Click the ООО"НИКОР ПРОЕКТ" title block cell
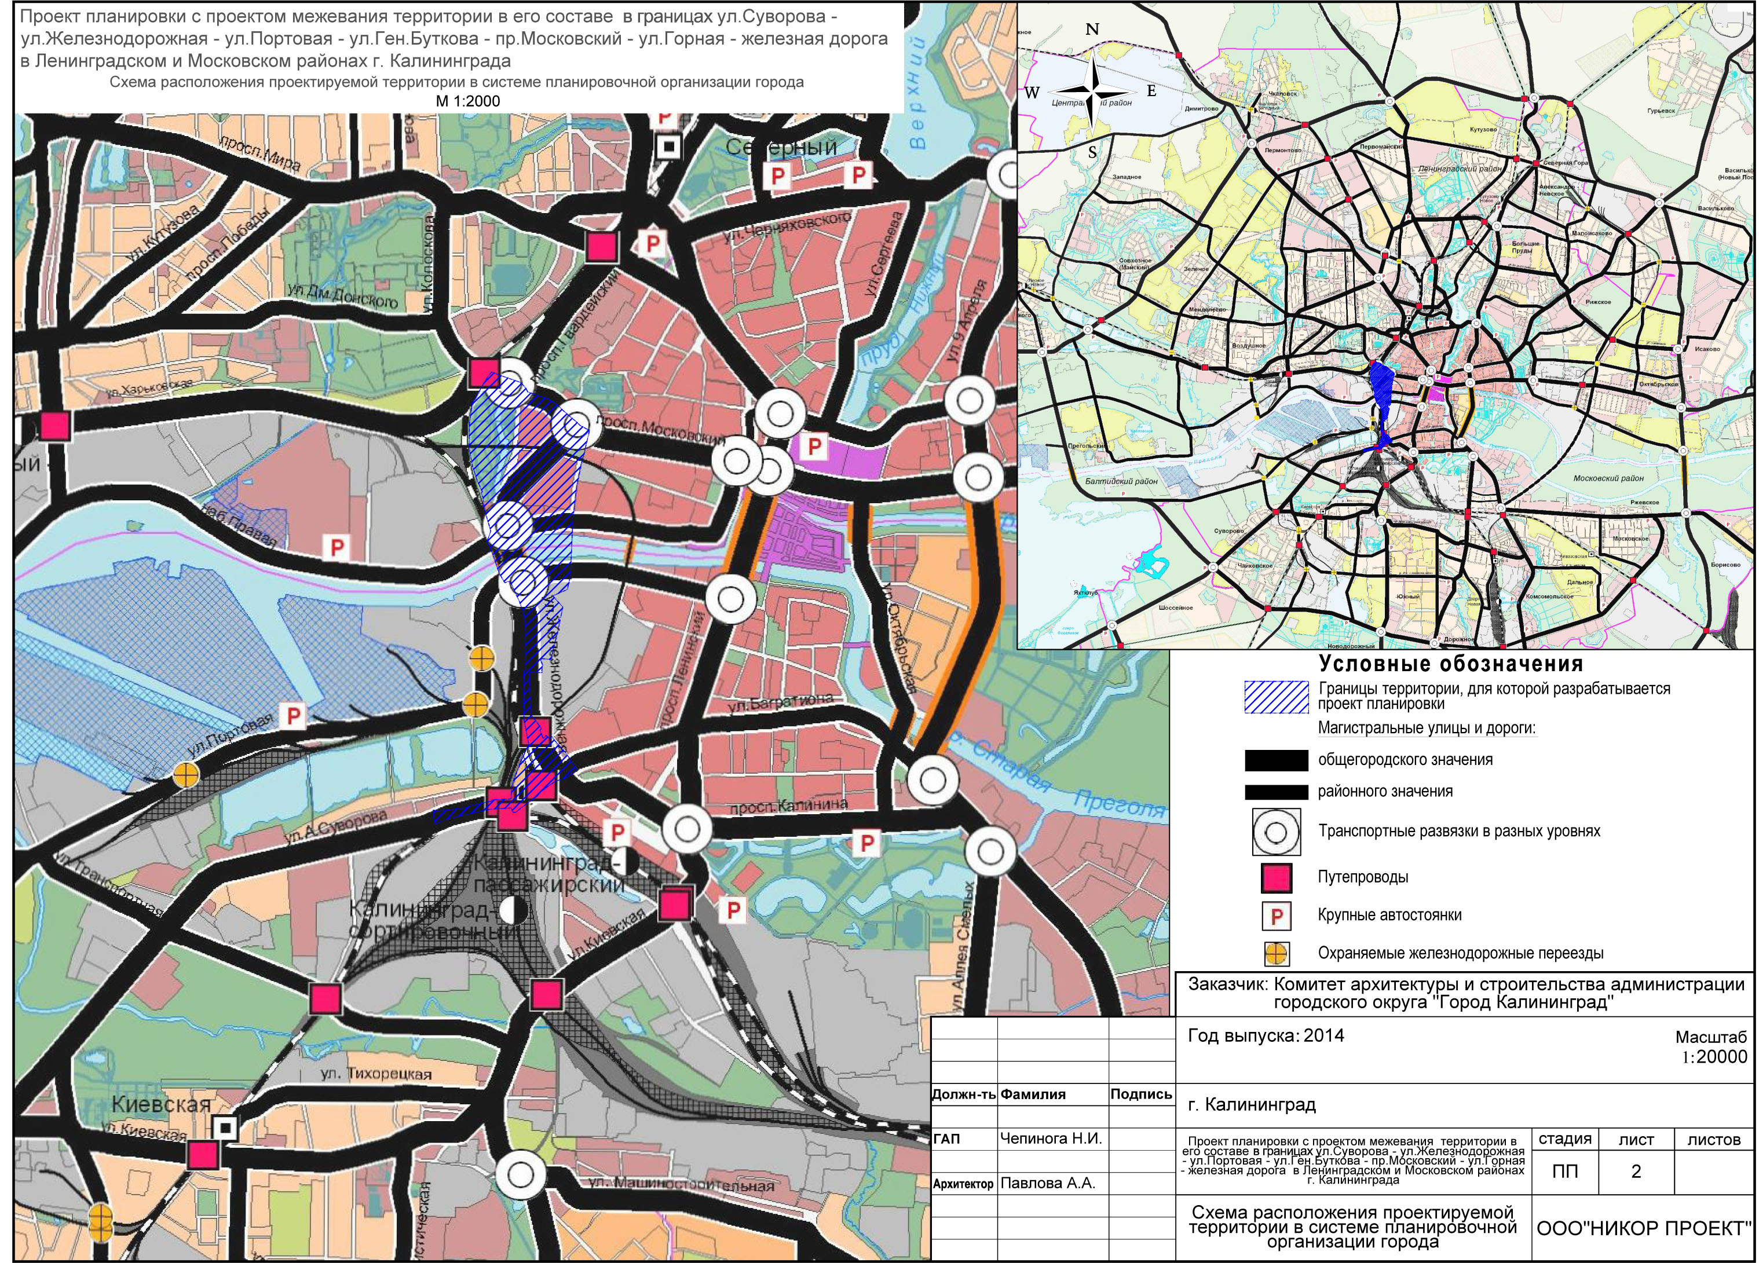The image size is (1759, 1263). click(1643, 1228)
